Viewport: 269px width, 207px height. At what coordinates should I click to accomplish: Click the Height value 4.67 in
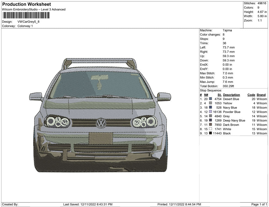point(262,12)
